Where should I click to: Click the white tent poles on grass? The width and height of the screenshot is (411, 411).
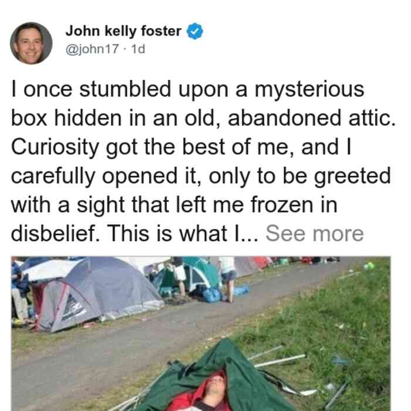(x=278, y=357)
